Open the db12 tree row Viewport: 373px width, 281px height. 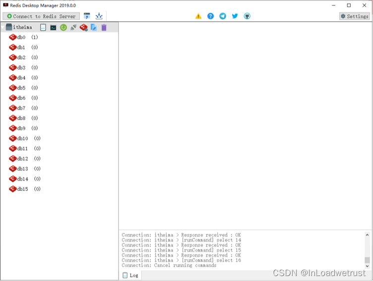59,158
